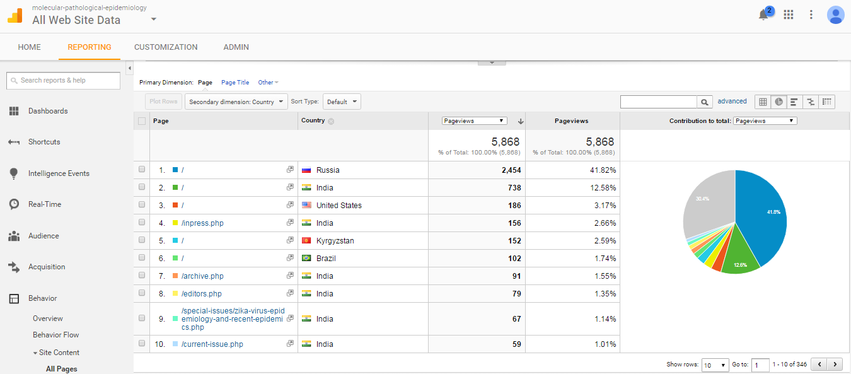The height and width of the screenshot is (374, 851).
Task: Open /archive.php external link icon
Action: (x=290, y=276)
